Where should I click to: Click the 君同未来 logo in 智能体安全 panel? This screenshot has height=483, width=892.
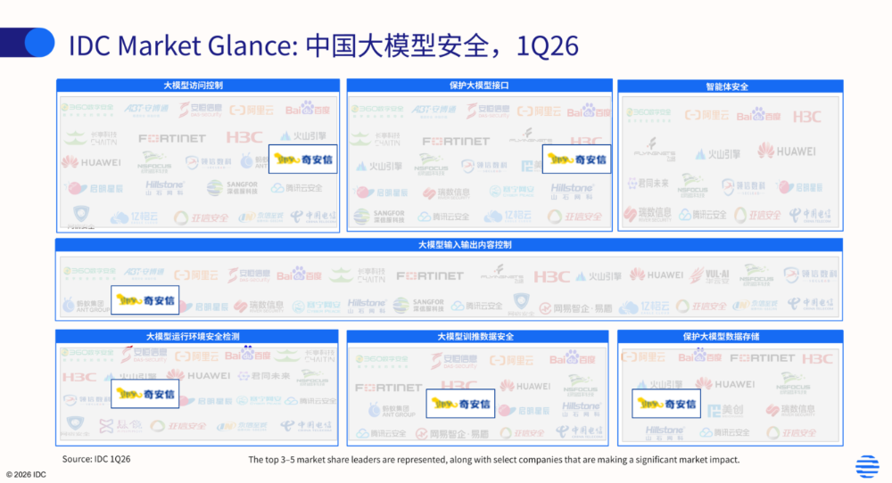click(648, 184)
